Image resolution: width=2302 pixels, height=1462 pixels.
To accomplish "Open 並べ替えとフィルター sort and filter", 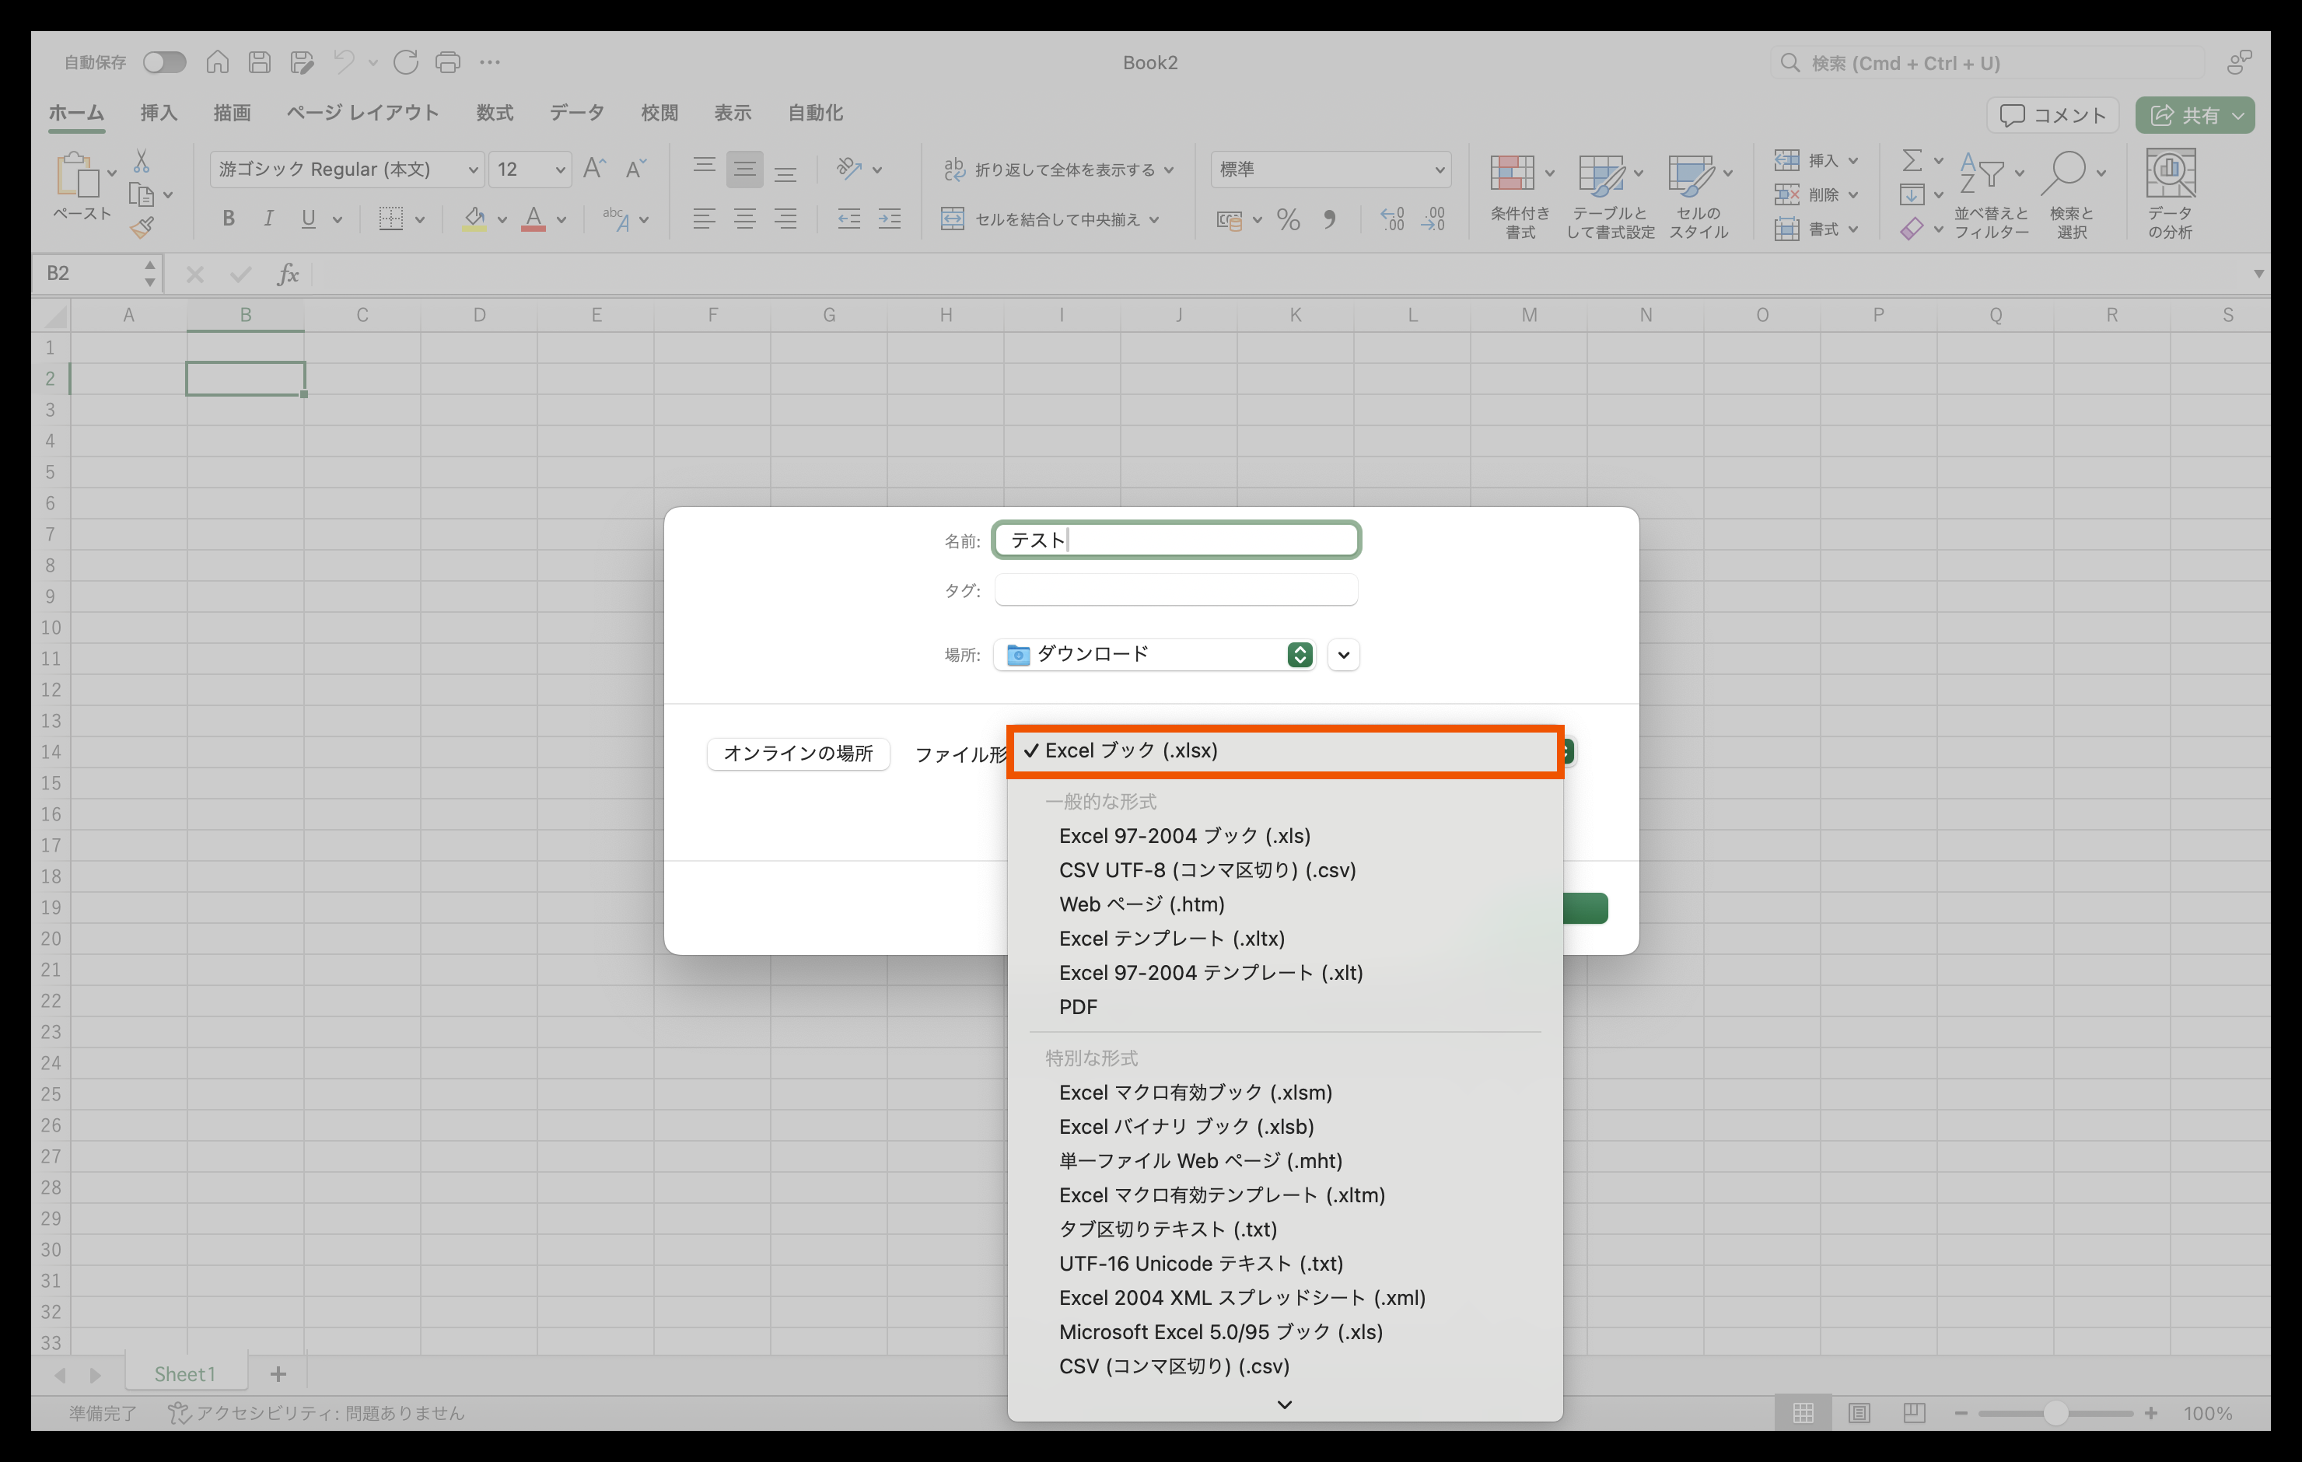I will tap(1991, 196).
